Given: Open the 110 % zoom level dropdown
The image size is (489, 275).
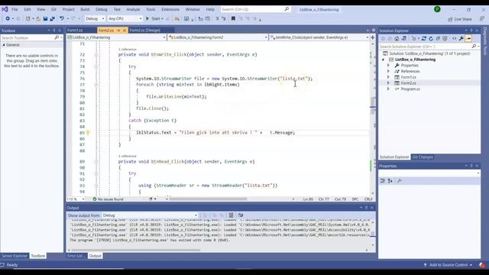Looking at the screenshot, I should [x=76, y=199].
